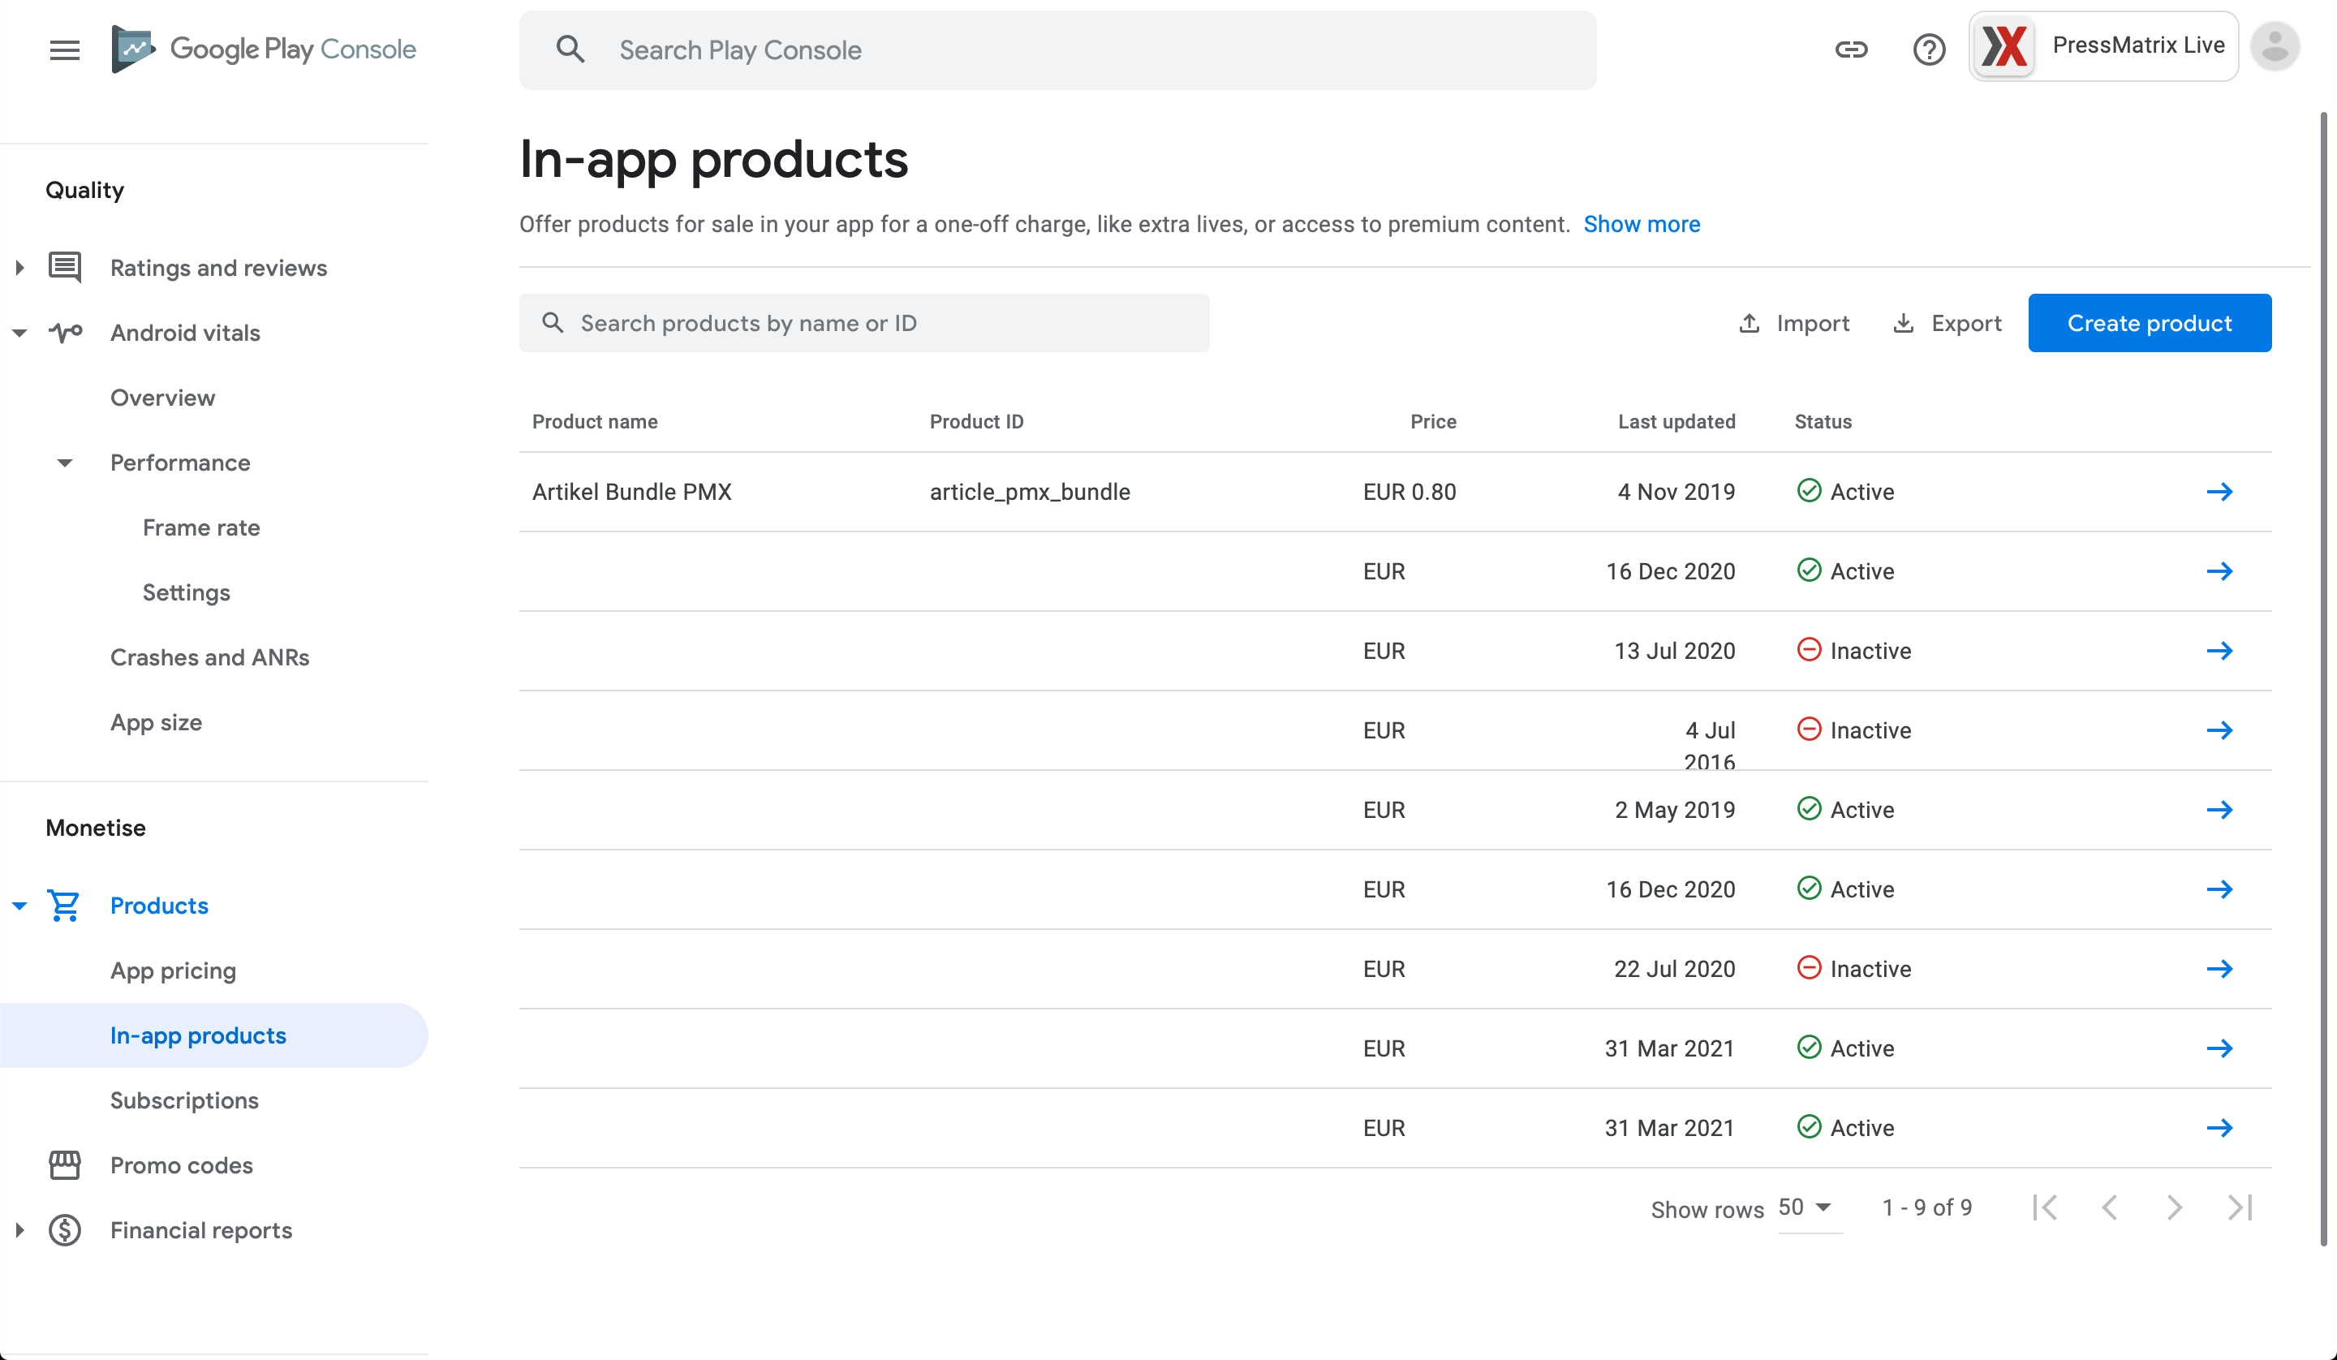The image size is (2337, 1360).
Task: Open the PressMatrix Live account switcher
Action: tap(2103, 46)
